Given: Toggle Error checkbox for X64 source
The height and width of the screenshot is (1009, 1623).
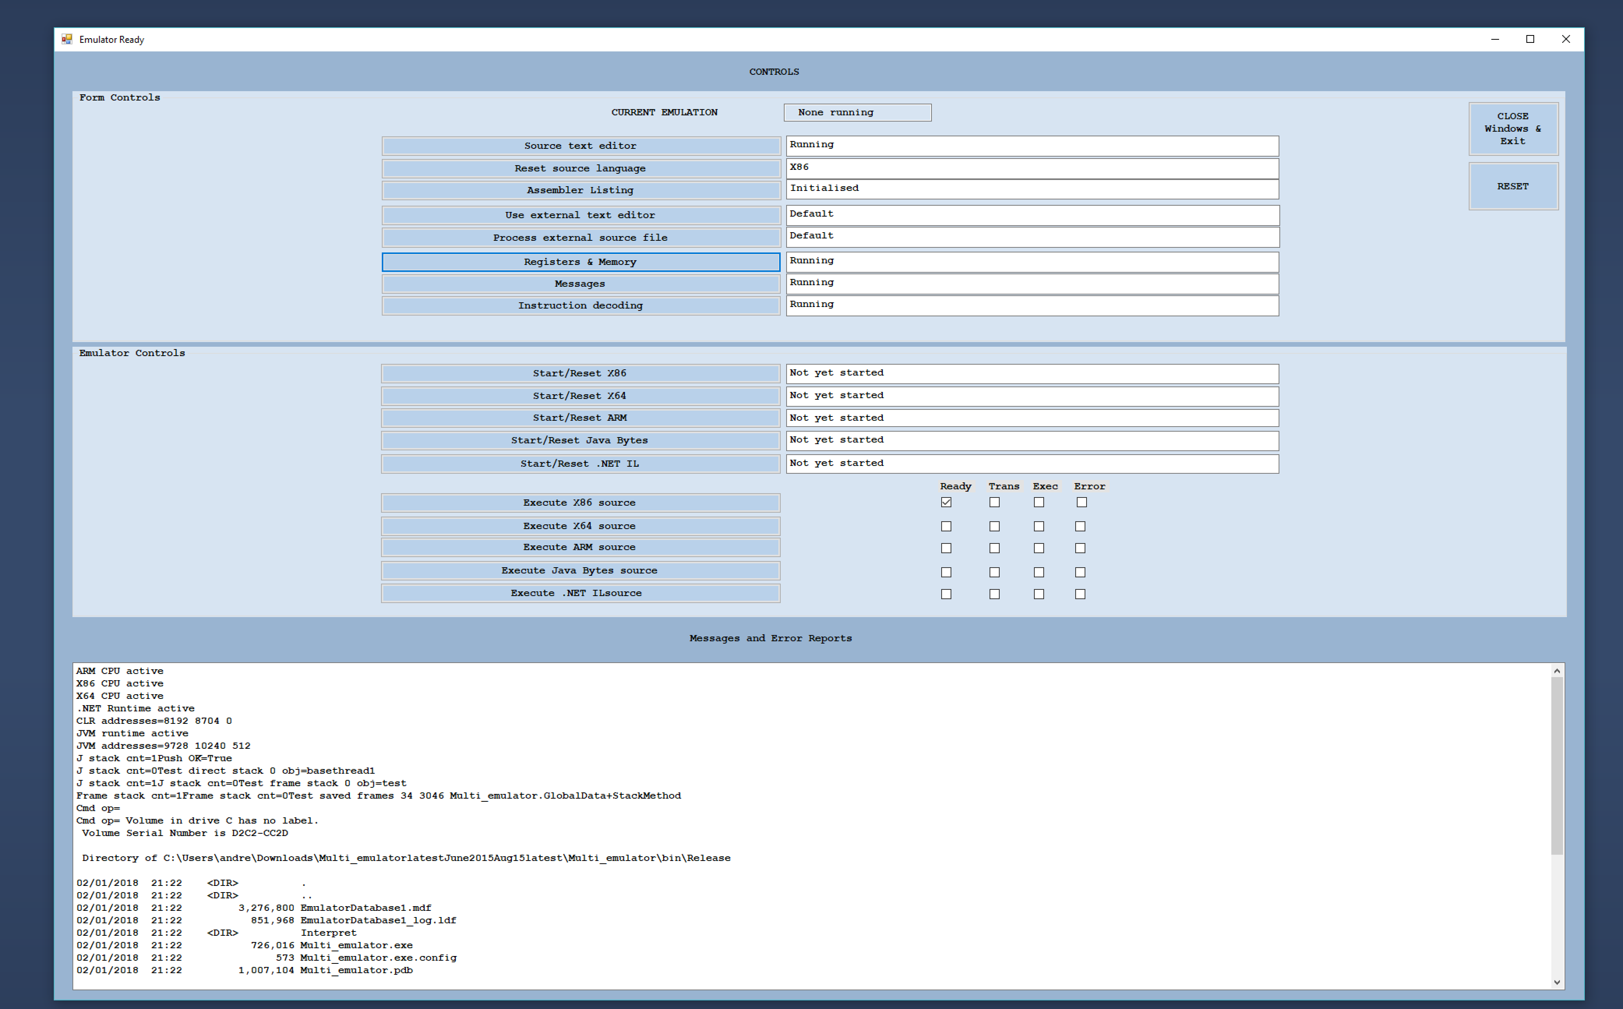Looking at the screenshot, I should point(1080,527).
